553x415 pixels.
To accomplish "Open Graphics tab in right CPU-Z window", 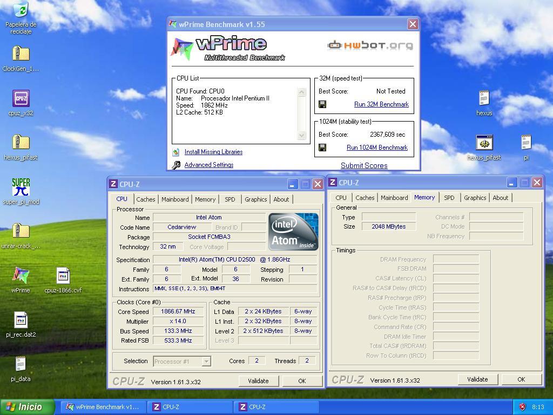I will click(475, 198).
